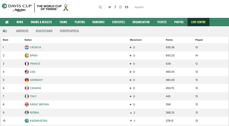
Task: Show Asia/Oceania rankings tab
Action: pyautogui.click(x=44, y=31)
